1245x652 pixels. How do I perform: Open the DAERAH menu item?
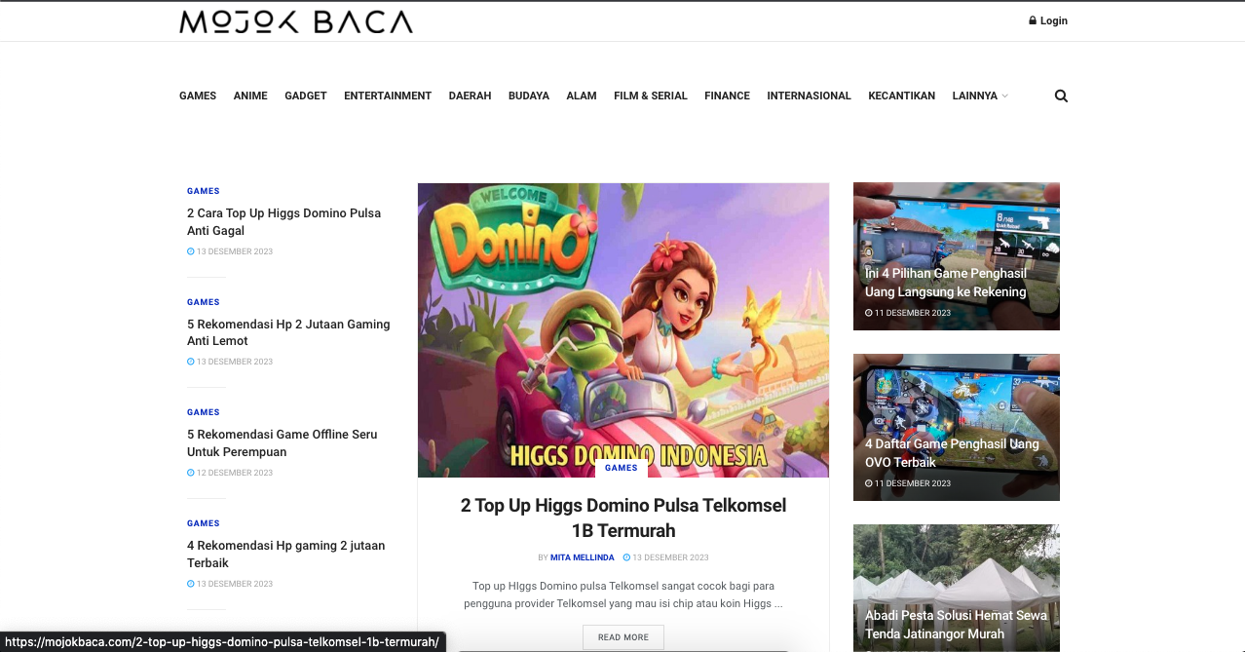(470, 96)
